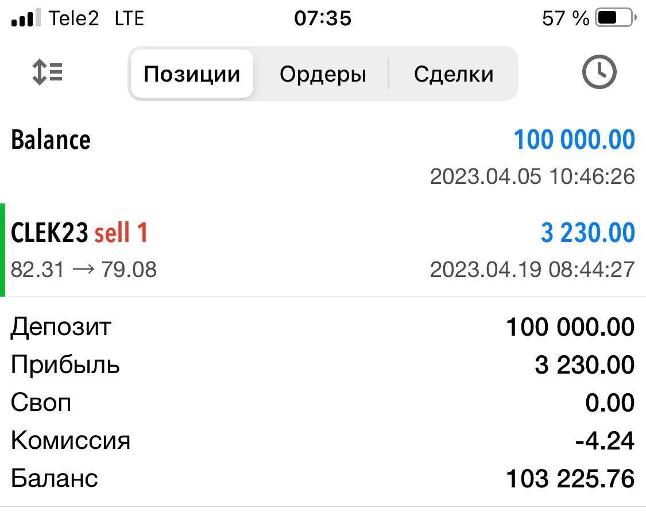Tap the blue 3 230.00 position profit
646x515 pixels.
[x=587, y=233]
